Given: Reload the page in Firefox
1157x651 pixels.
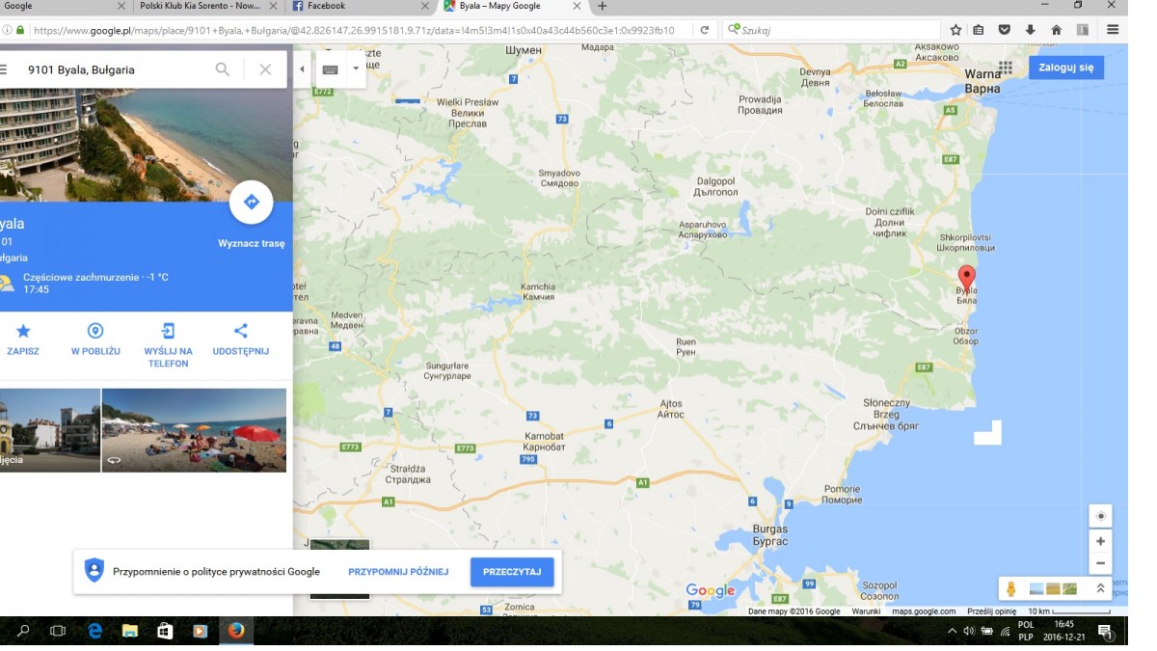Looking at the screenshot, I should (x=705, y=30).
